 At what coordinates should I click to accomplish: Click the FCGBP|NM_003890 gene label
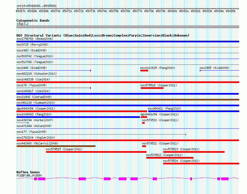29,175
